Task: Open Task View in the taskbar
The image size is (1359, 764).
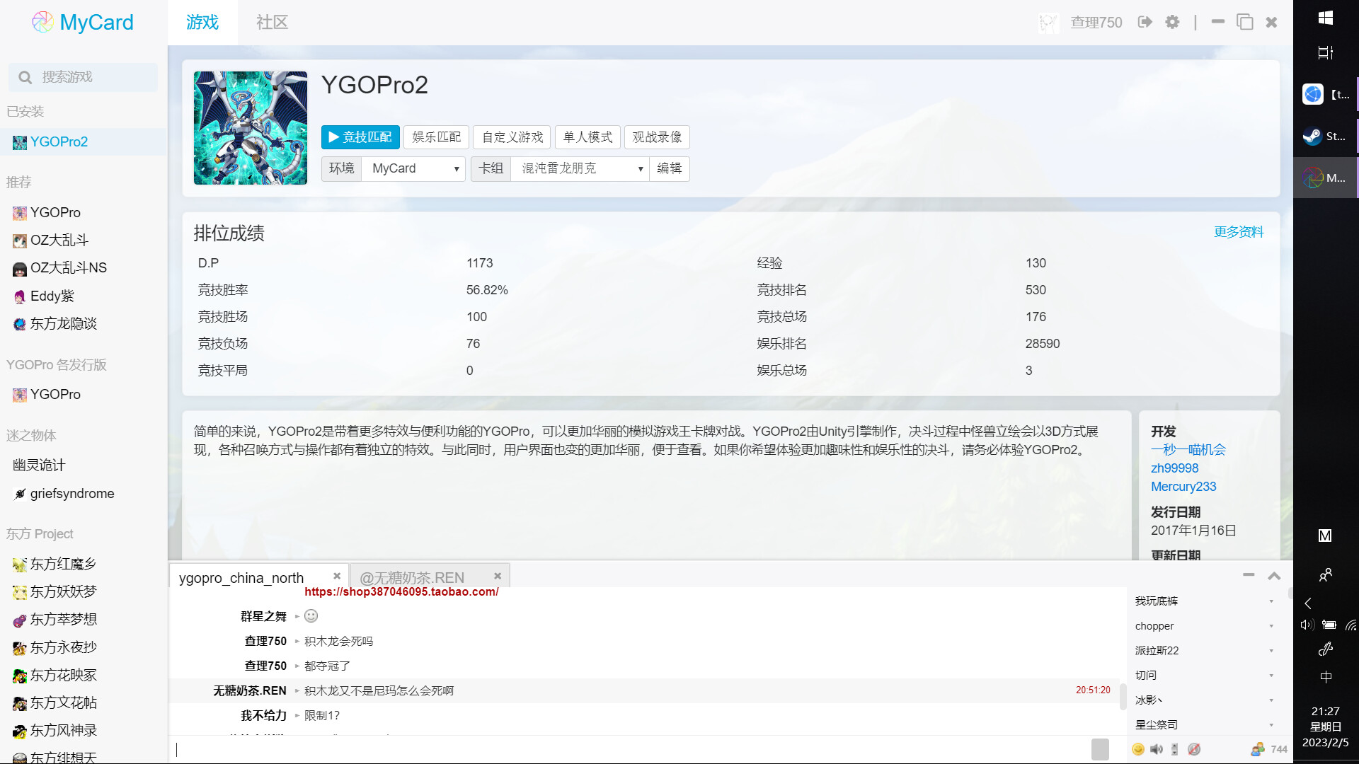Action: (x=1326, y=52)
